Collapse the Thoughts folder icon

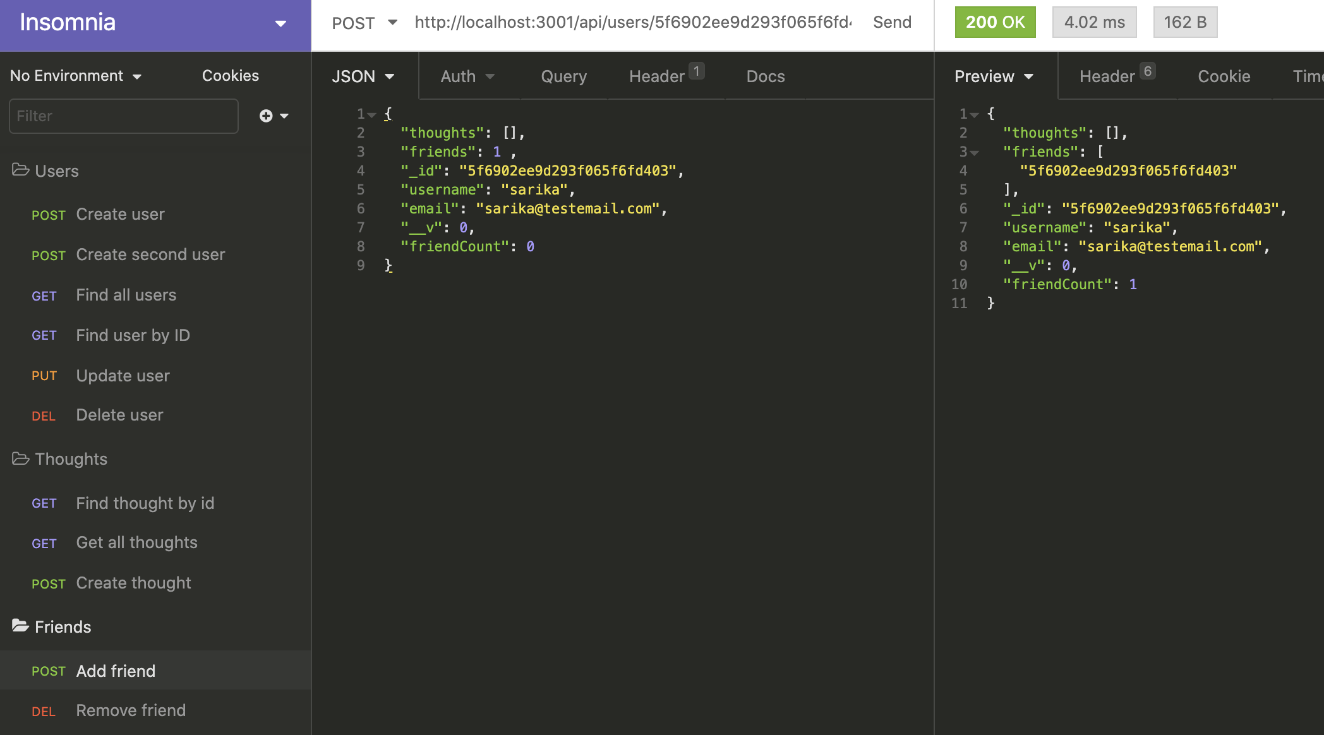pos(21,458)
